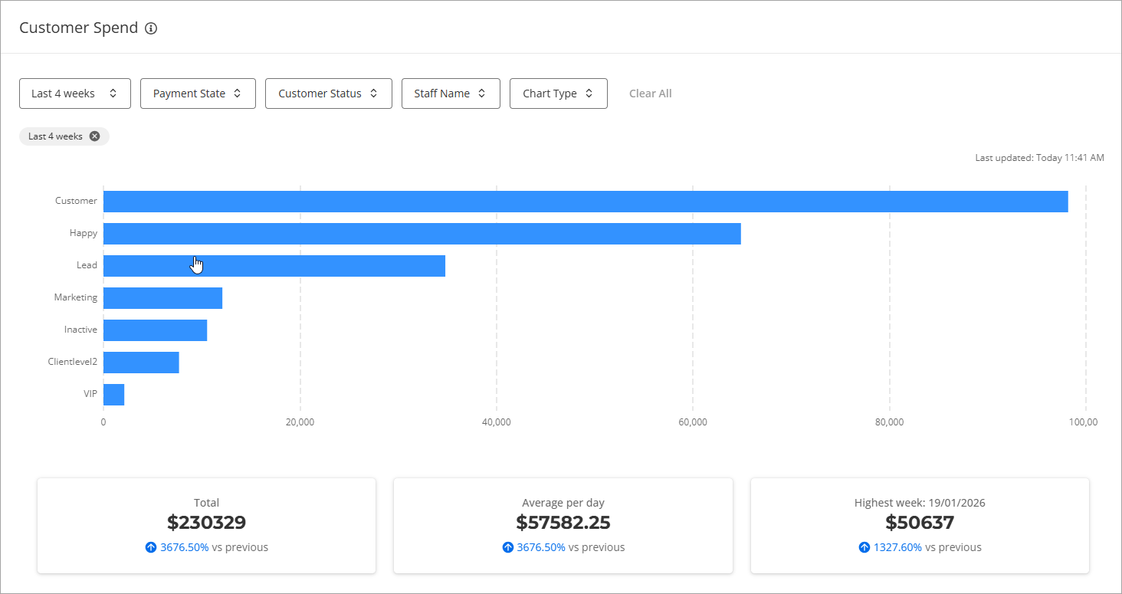The image size is (1122, 594).
Task: Click the small VIP bar
Action: coord(113,395)
